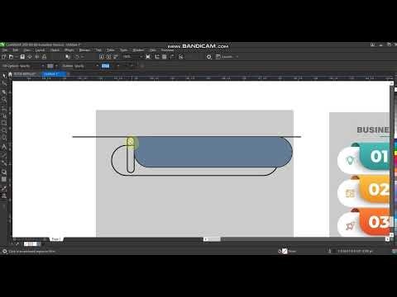Open the fill color picker dropdown arrow
The width and height of the screenshot is (397, 297).
pos(56,66)
